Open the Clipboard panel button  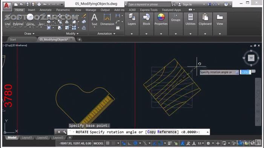pos(205,20)
